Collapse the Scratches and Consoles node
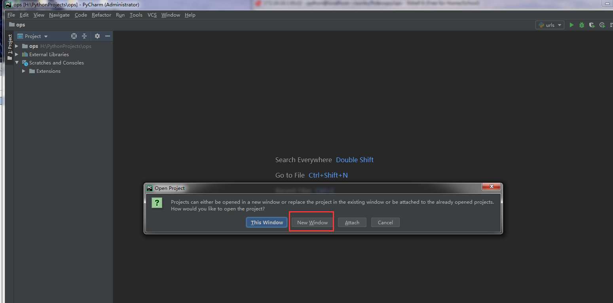This screenshot has height=303, width=613. click(17, 62)
